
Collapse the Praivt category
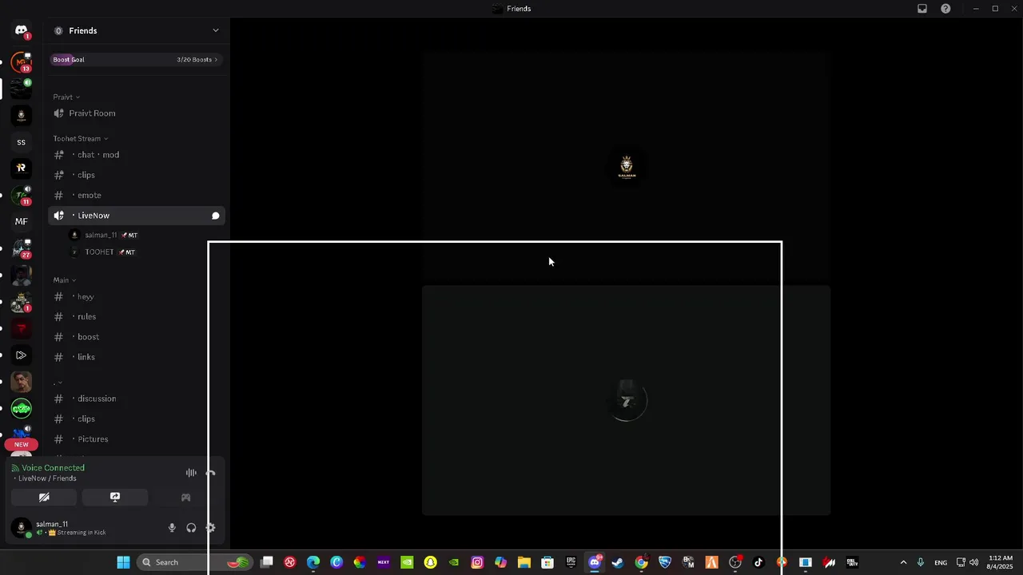[x=66, y=97]
